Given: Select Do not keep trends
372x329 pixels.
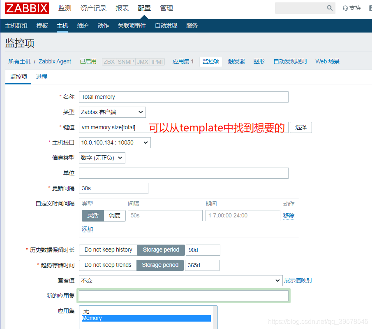Looking at the screenshot, I should (108, 265).
